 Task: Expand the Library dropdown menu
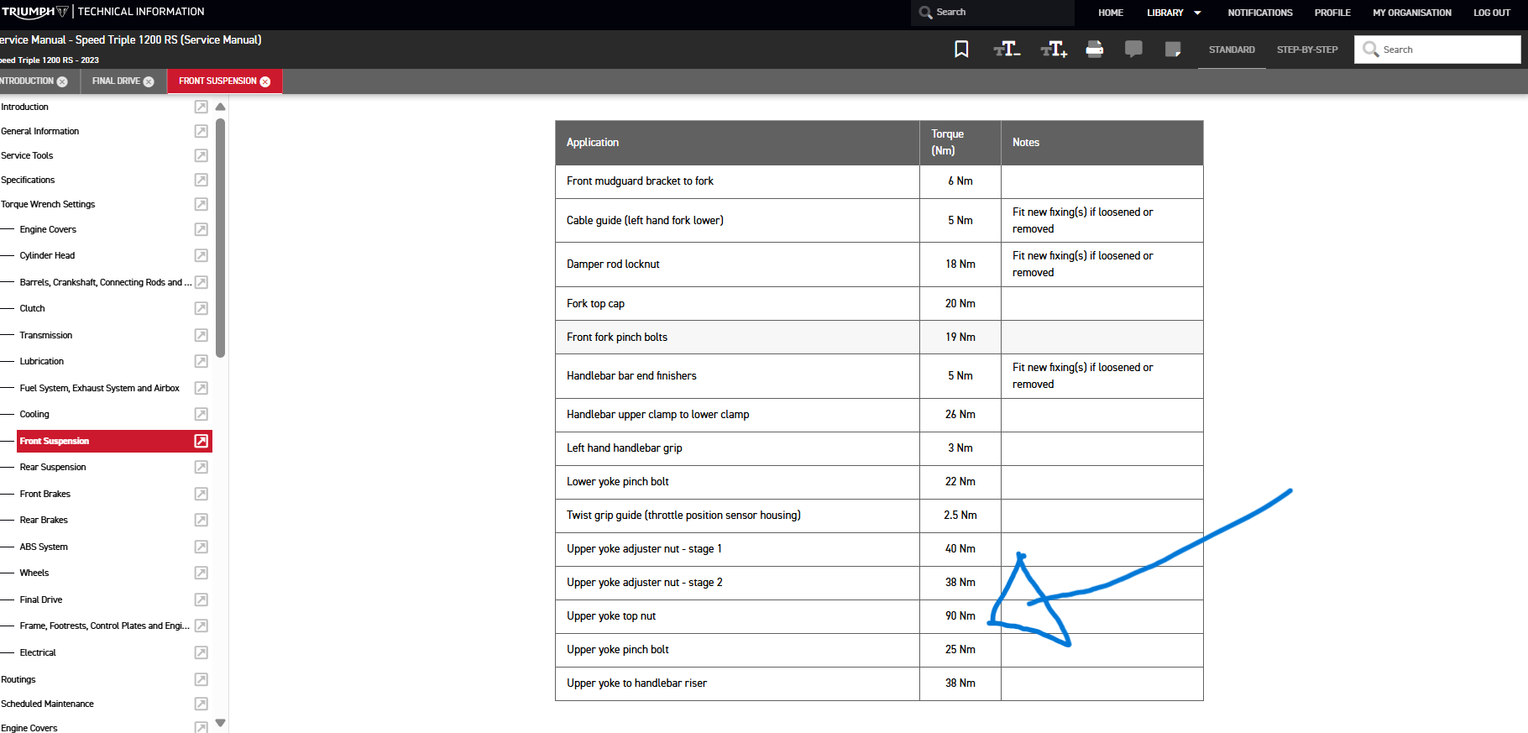(1173, 13)
